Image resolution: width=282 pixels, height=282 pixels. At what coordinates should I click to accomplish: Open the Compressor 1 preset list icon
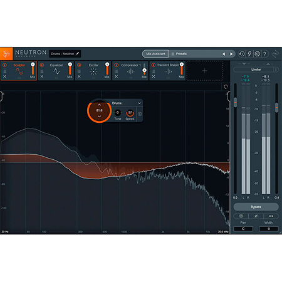117,71
